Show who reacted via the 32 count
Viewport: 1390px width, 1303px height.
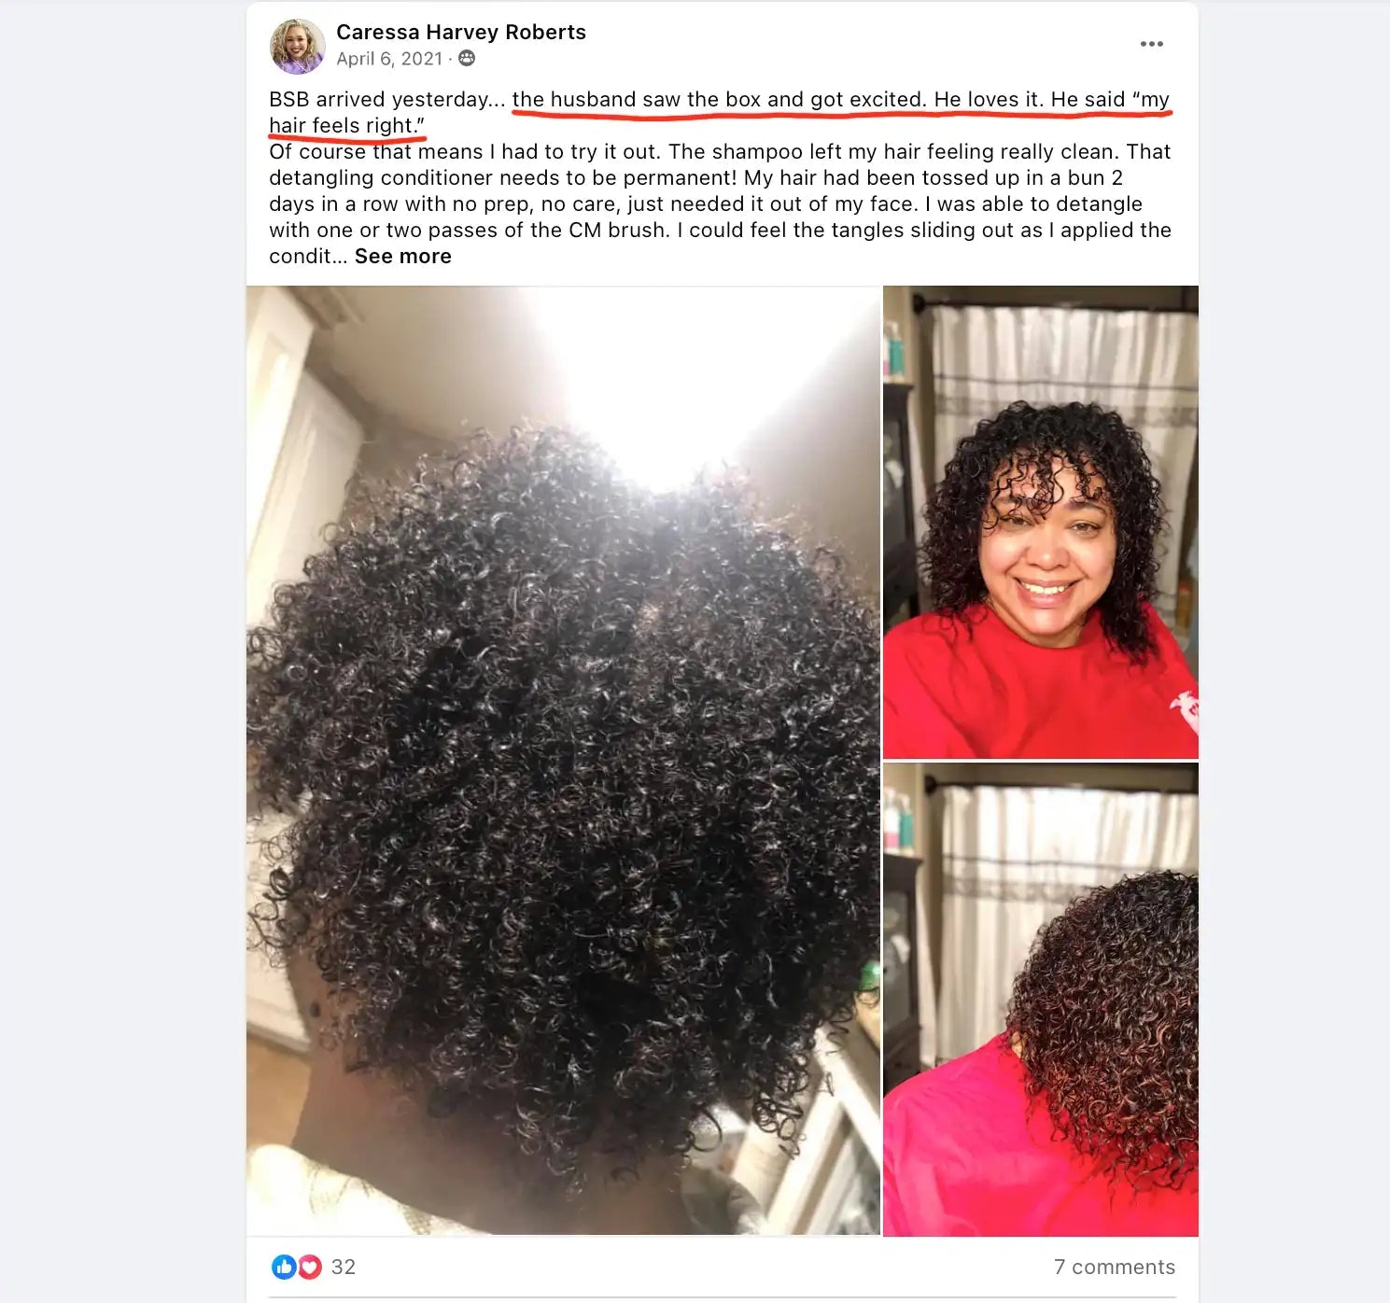tap(344, 1267)
